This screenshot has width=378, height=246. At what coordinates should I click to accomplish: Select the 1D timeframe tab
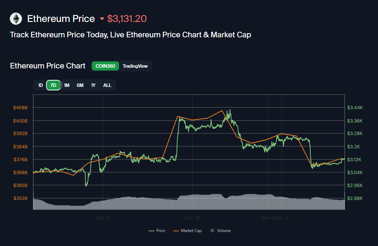click(x=40, y=85)
